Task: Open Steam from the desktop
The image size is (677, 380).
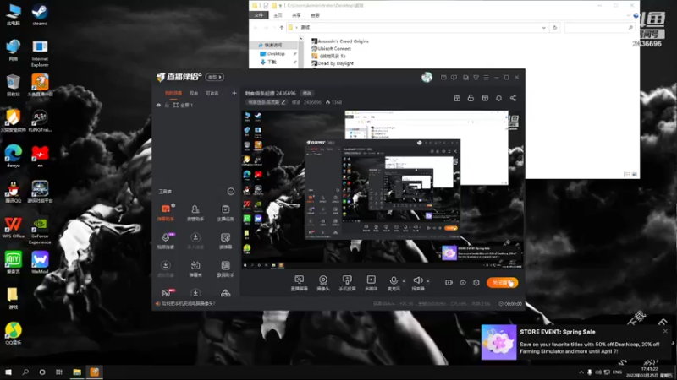Action: [x=40, y=14]
